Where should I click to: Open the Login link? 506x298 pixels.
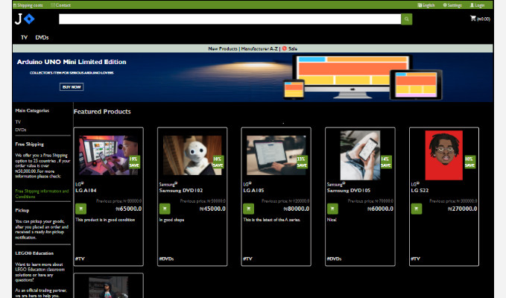pos(477,5)
